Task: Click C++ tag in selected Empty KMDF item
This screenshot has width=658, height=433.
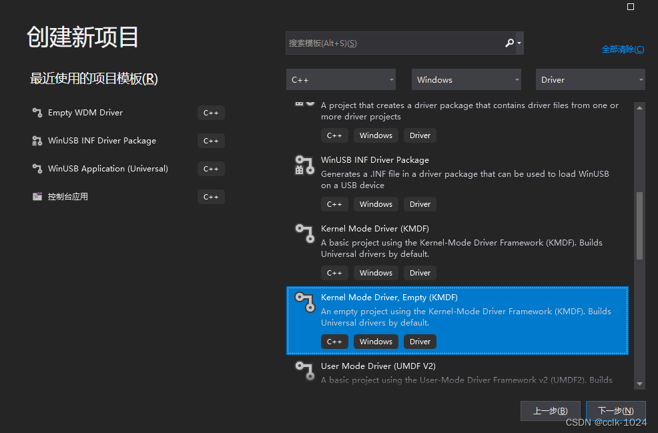Action: [334, 342]
